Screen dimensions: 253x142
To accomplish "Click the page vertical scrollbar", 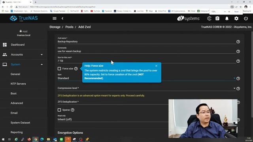I will (x=252, y=75).
